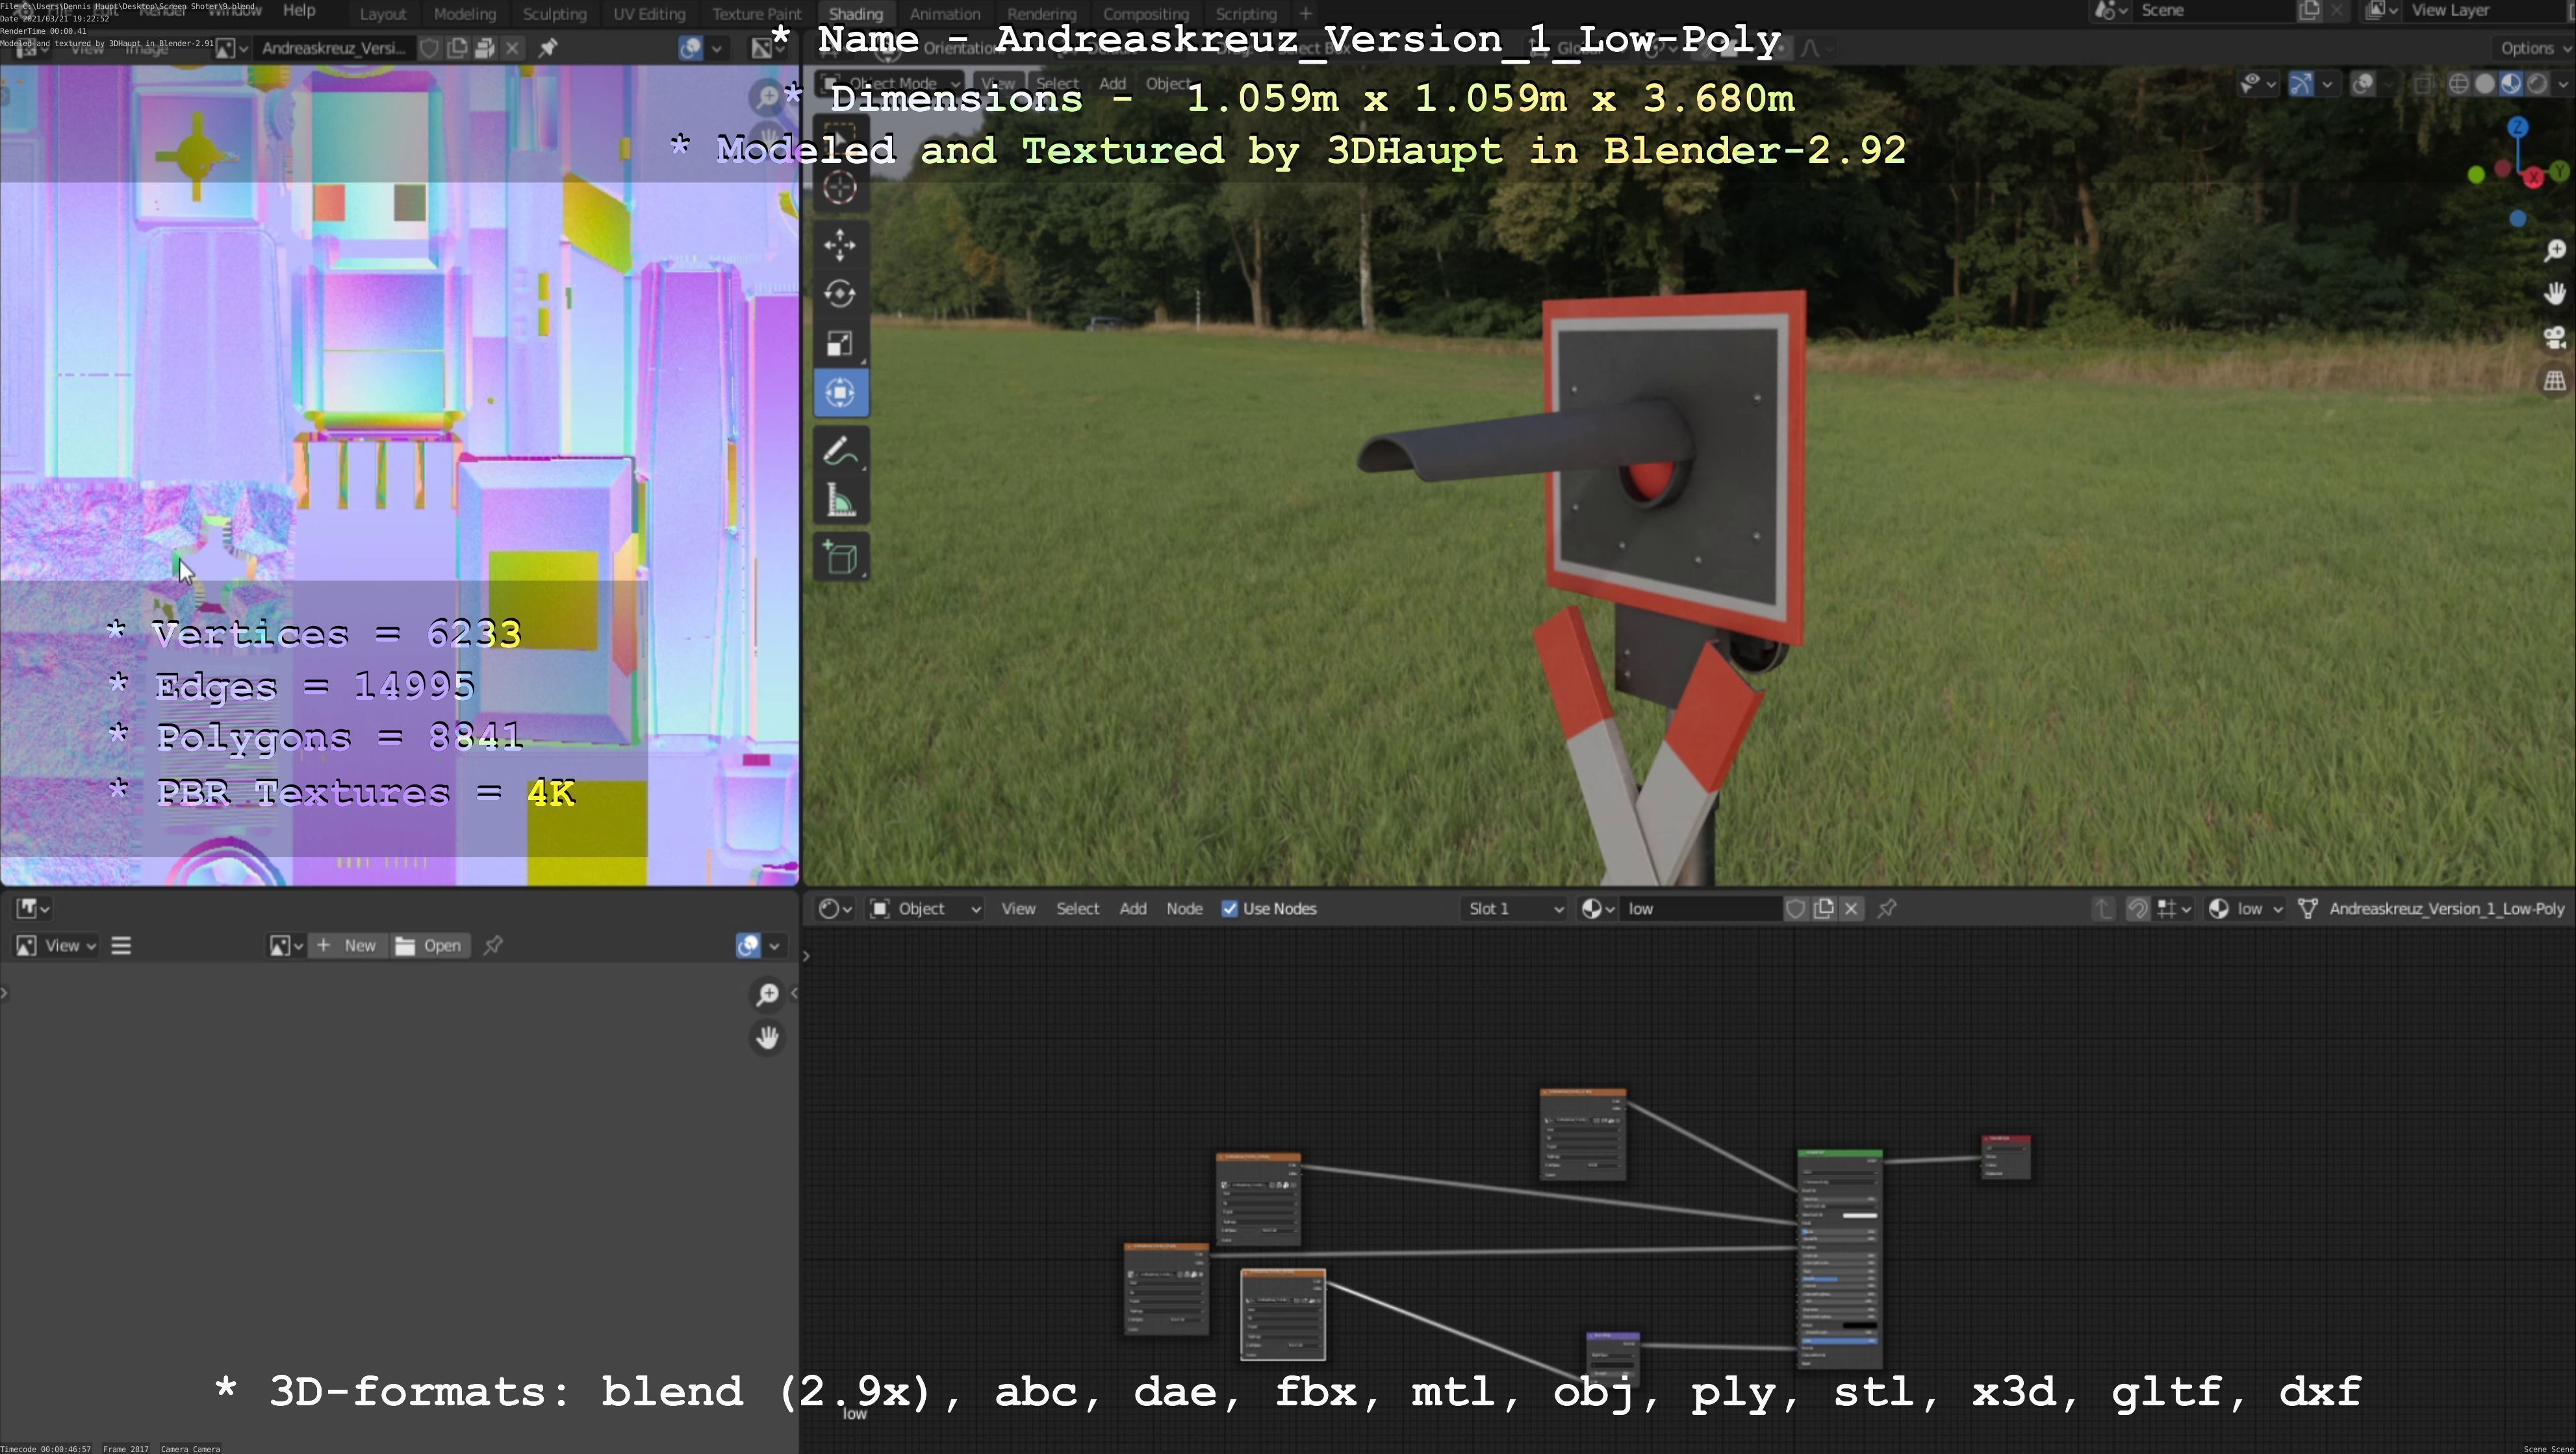Select the Scale tool
This screenshot has height=1454, width=2576.
(840, 344)
